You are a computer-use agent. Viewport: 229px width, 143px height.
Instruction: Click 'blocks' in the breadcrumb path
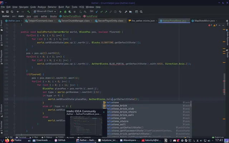tap(53, 16)
